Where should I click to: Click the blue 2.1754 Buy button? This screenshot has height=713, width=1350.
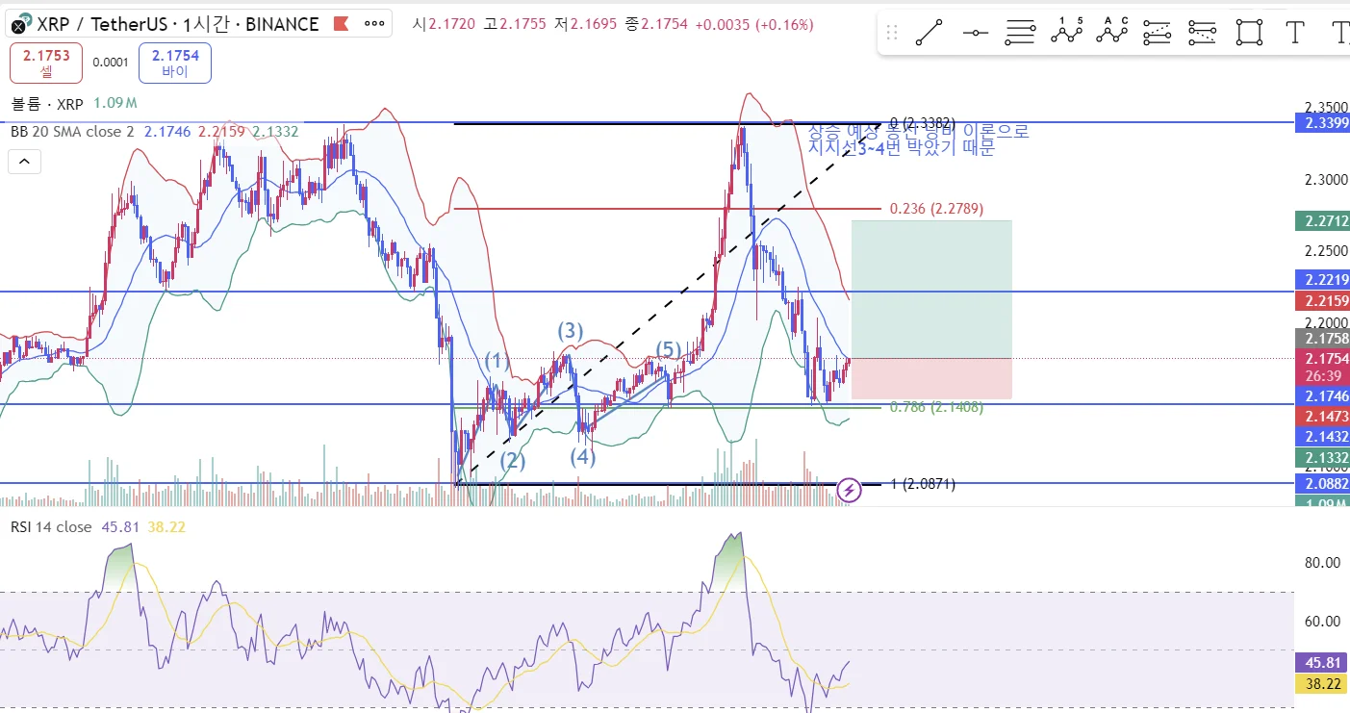coord(174,63)
